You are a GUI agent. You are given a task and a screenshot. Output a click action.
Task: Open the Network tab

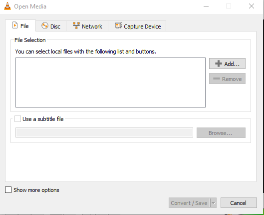pyautogui.click(x=87, y=26)
